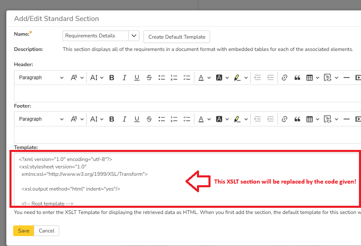Insert horizontal line in the Header toolbar
This screenshot has width=361, height=246.
(346, 78)
